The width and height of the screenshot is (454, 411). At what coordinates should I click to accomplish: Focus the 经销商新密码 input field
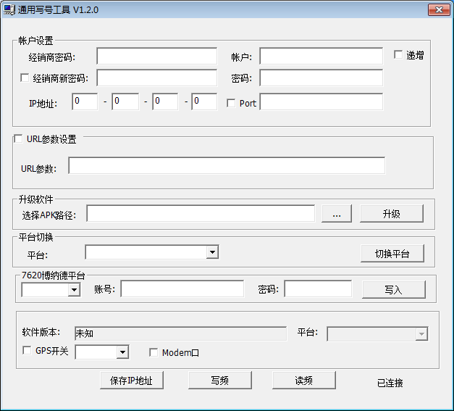click(157, 78)
